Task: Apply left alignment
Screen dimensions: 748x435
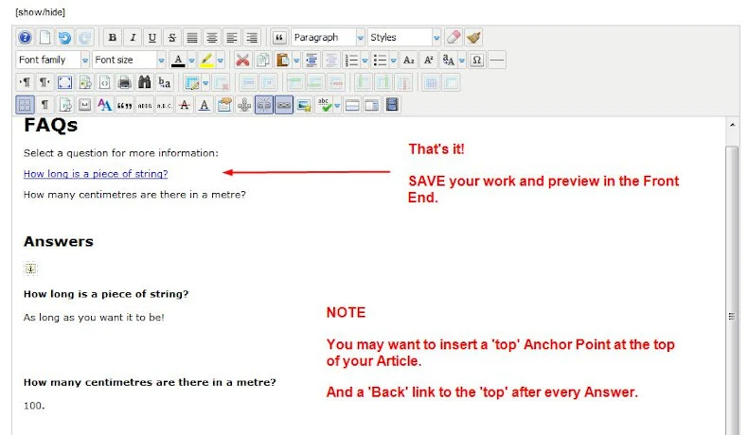Action: pyautogui.click(x=232, y=37)
